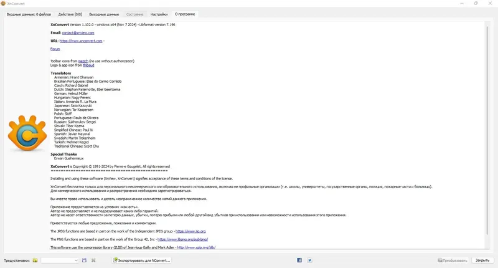Click the XnConvert logo image

[x=27, y=133]
